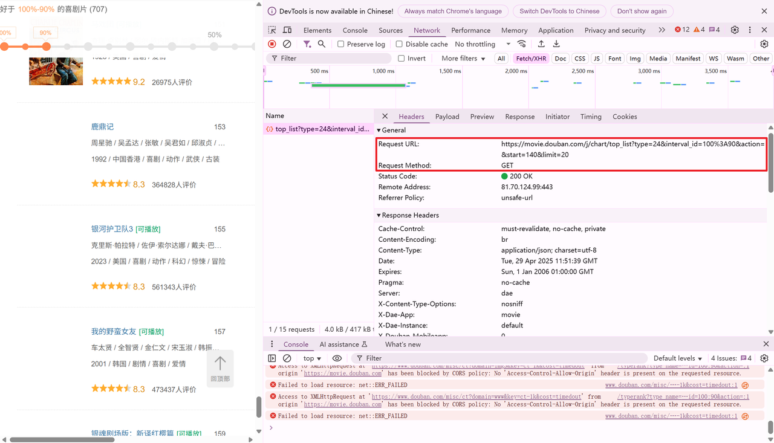Enable the Preserve log checkbox
This screenshot has width=774, height=443.
(341, 44)
